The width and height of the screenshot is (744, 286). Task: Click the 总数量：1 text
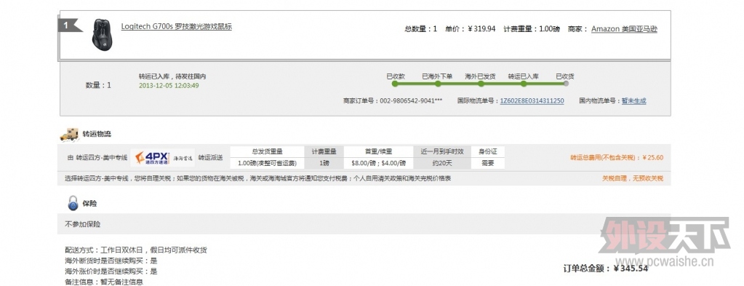tap(421, 29)
